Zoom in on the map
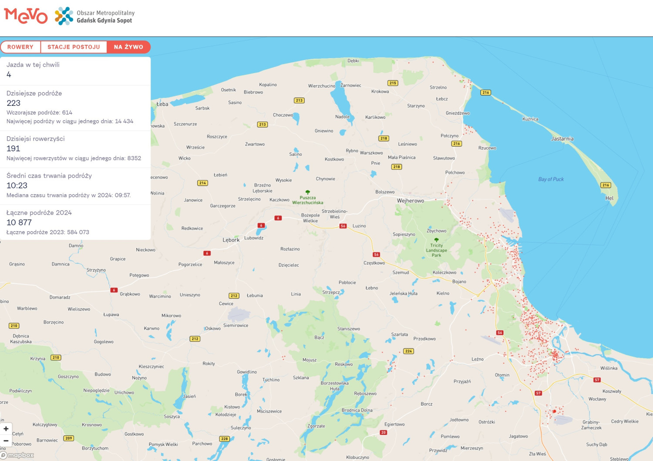653x461 pixels. click(6, 429)
